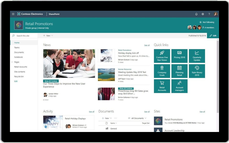
Task: Open Teams in left navigation
Action: coord(17,48)
